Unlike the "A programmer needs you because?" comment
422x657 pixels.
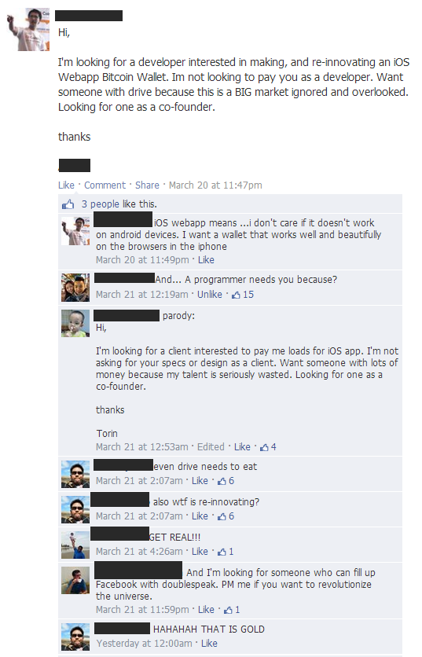click(x=210, y=295)
